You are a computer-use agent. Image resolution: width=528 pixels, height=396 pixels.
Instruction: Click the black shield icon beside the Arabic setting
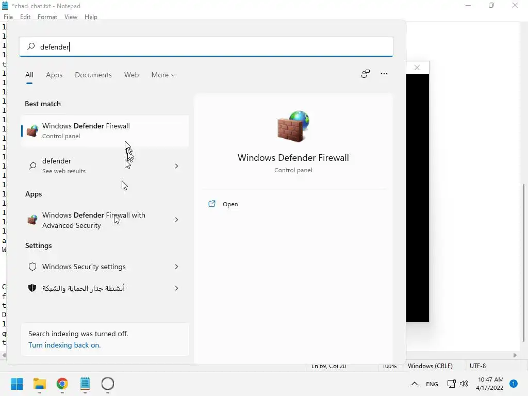point(32,288)
